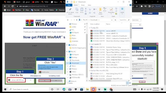
Task: Open Chrome extensions puzzle icon
Action: 142,6
